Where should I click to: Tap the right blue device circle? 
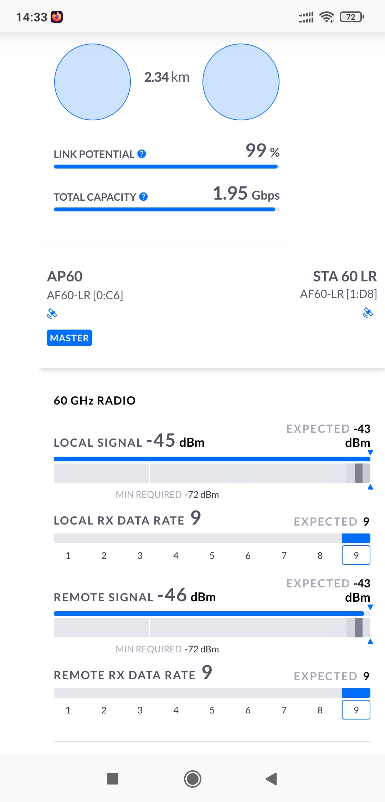point(241,82)
